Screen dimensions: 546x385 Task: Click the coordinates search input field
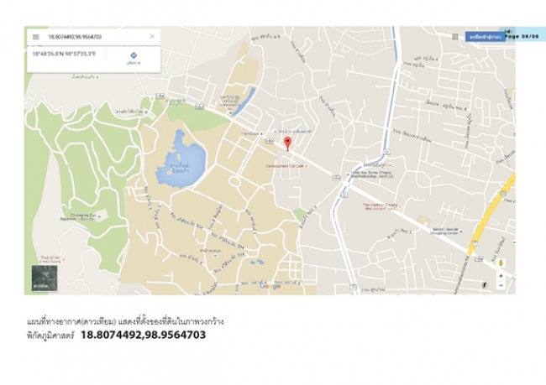[94, 37]
